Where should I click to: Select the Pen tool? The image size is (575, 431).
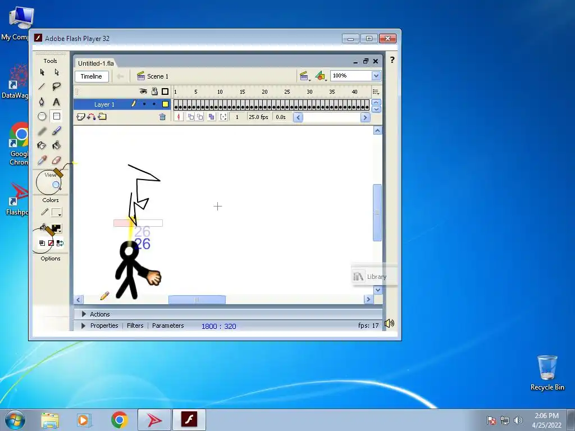coord(42,102)
